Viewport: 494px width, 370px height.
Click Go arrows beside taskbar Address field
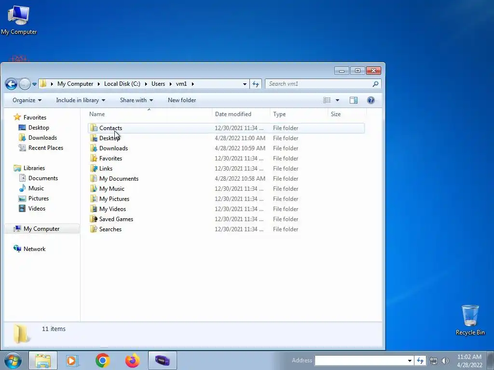(x=420, y=360)
